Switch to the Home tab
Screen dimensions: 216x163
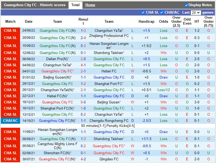[90, 5]
